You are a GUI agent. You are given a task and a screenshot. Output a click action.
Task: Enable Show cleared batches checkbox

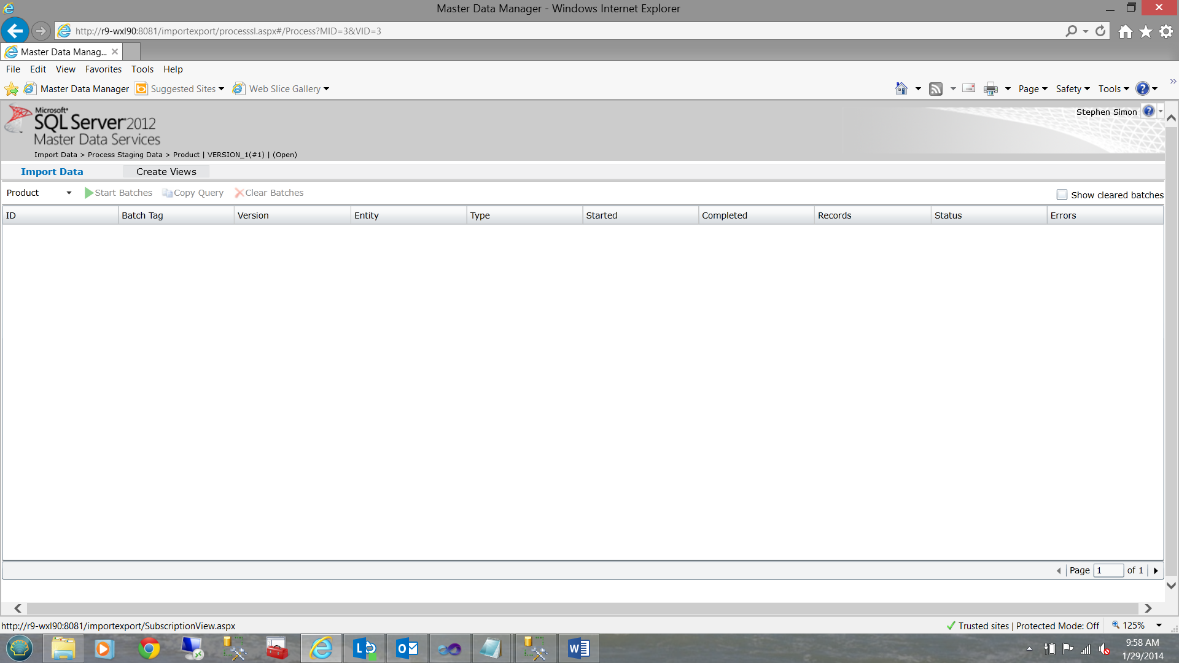(x=1062, y=195)
